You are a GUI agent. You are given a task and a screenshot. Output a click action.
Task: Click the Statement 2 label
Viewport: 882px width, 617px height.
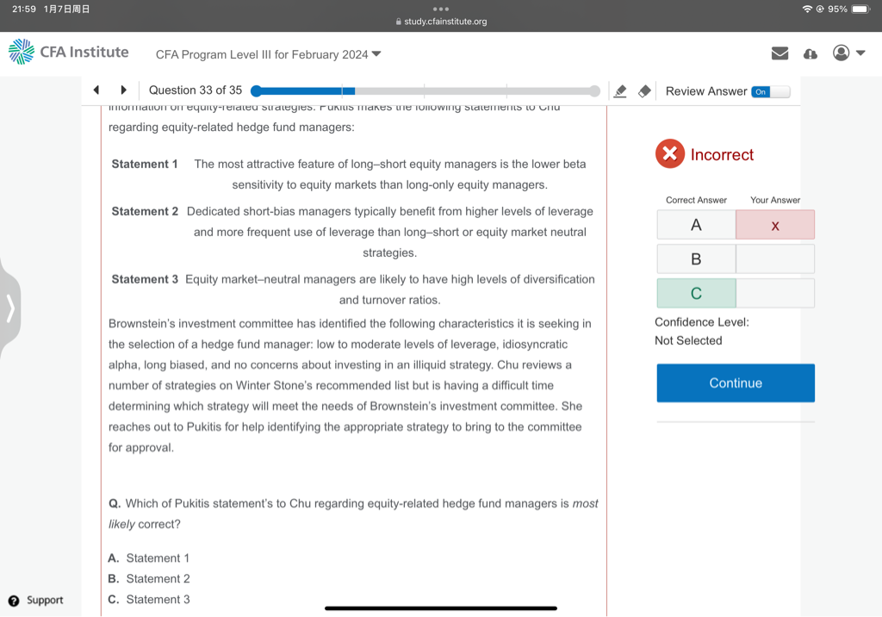click(145, 211)
